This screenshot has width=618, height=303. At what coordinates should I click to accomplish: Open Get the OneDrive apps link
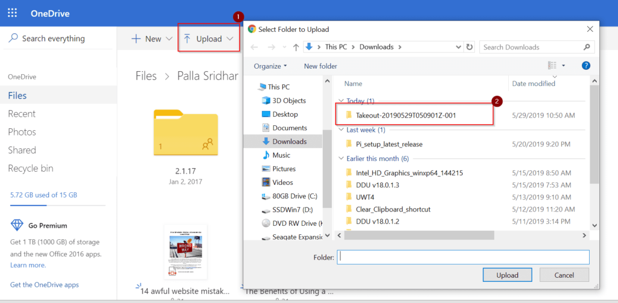(x=45, y=285)
